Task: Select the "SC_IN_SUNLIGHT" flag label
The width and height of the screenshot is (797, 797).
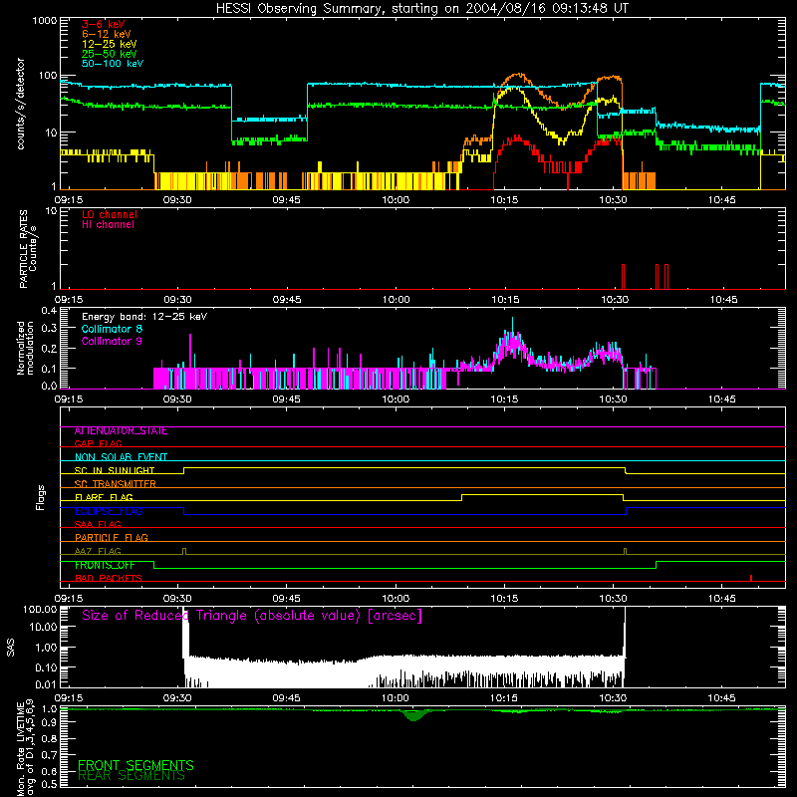Action: pos(115,470)
